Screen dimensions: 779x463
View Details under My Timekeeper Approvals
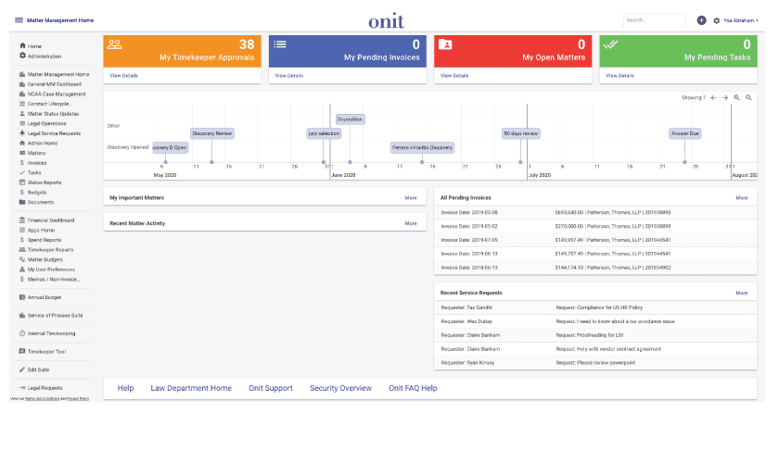[123, 75]
